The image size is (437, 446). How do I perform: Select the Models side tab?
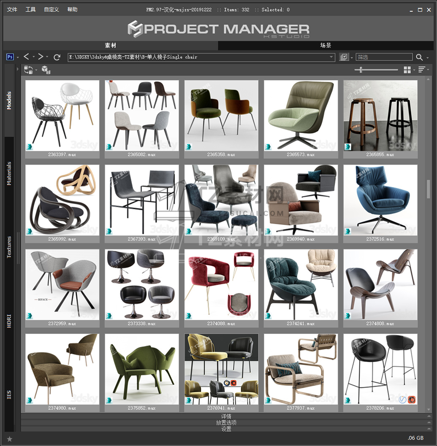pos(9,100)
